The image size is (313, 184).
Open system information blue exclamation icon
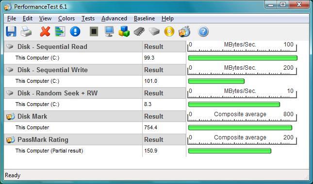tap(75, 31)
